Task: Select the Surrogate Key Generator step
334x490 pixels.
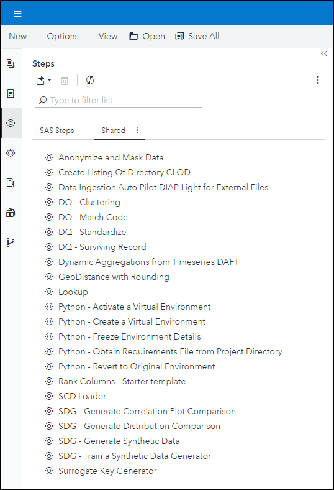Action: 107,471
